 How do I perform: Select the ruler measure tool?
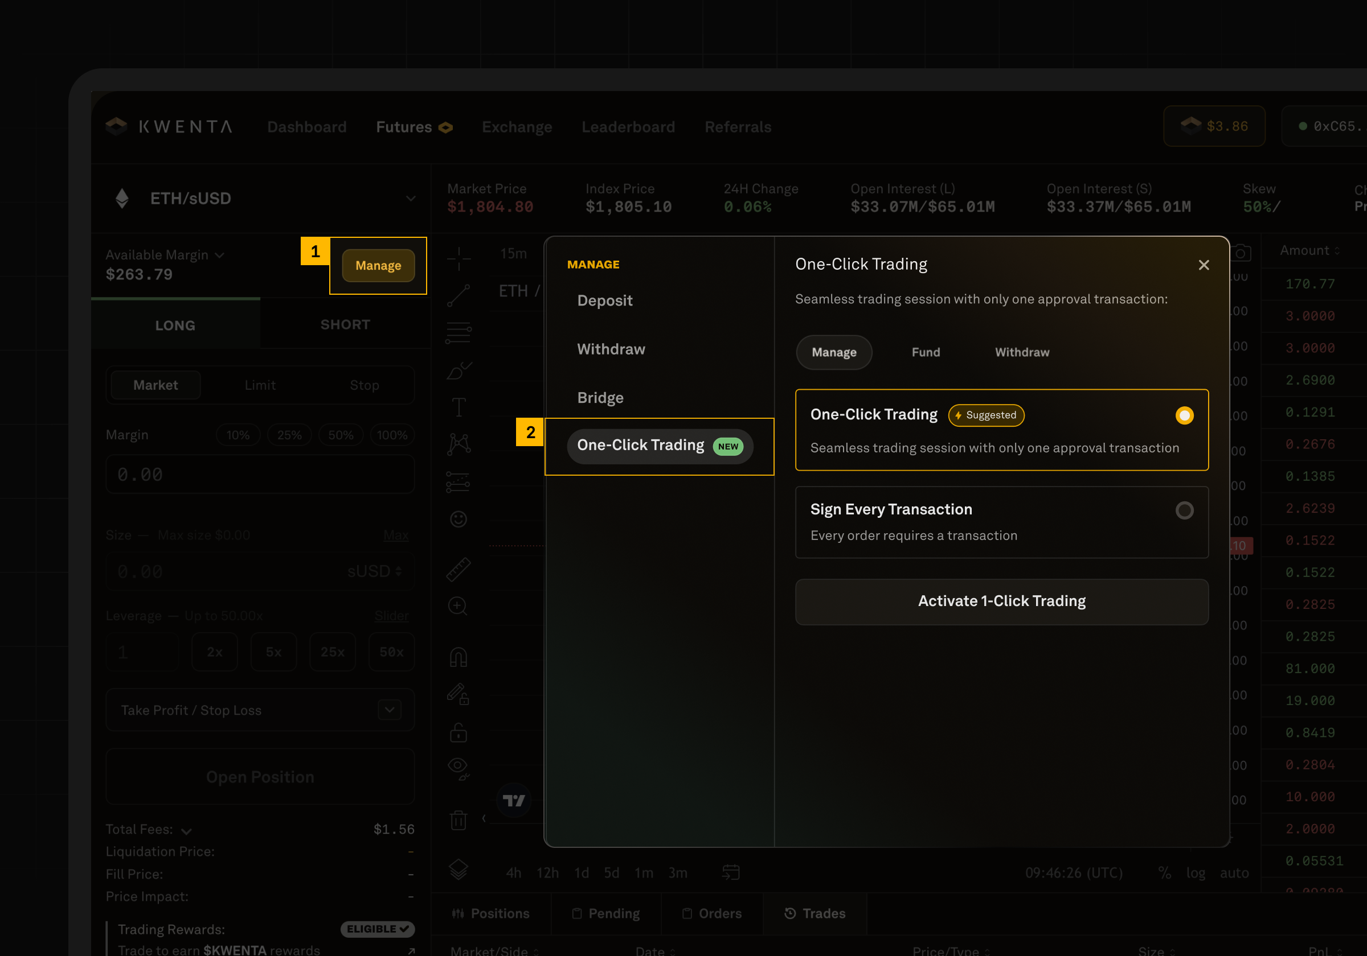pyautogui.click(x=459, y=570)
